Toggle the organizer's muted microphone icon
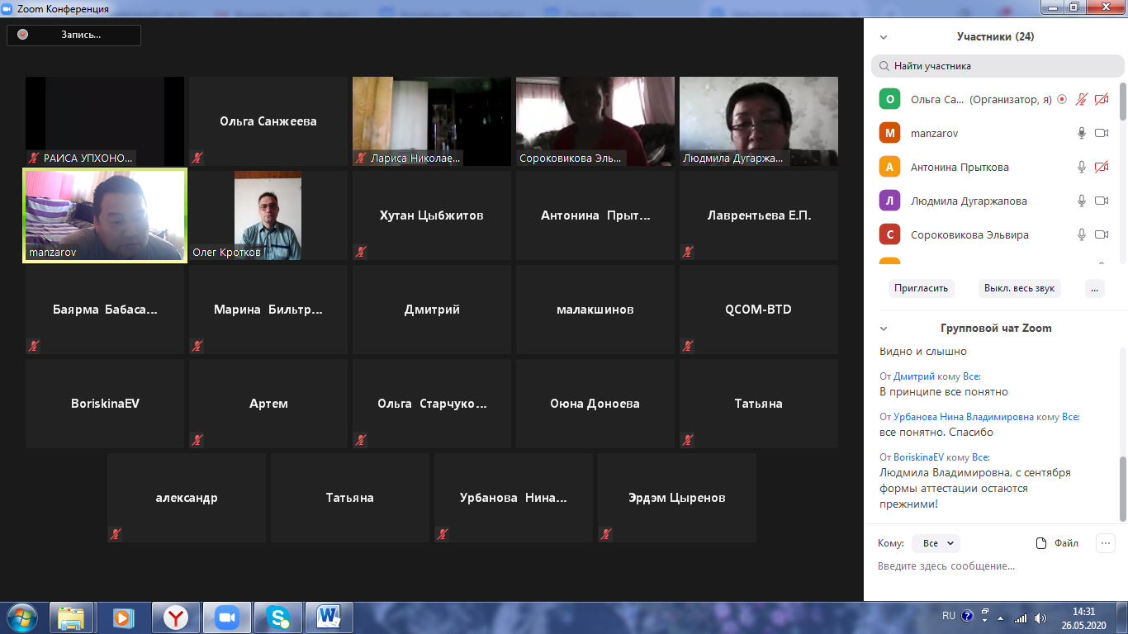This screenshot has width=1128, height=634. click(1081, 99)
